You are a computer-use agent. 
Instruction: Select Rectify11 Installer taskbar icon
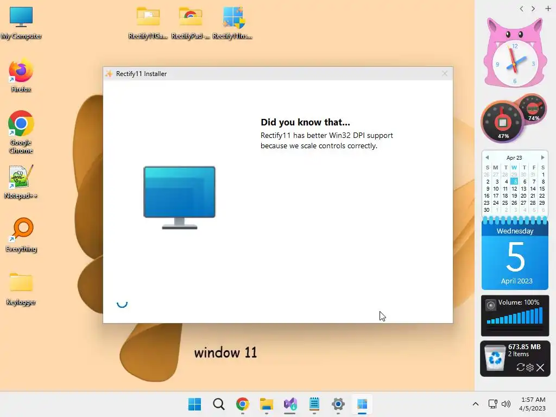point(362,404)
